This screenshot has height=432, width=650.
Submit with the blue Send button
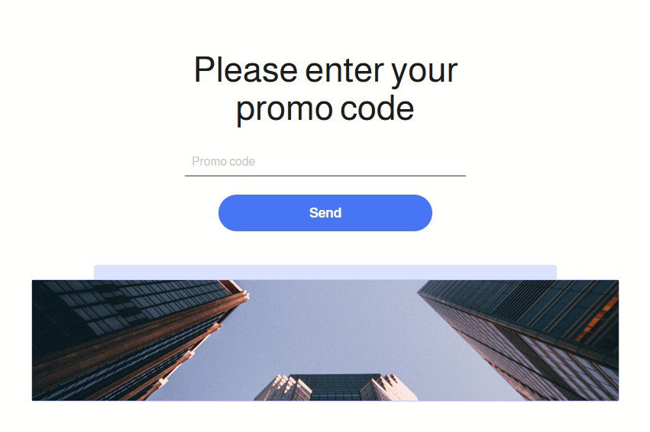325,213
